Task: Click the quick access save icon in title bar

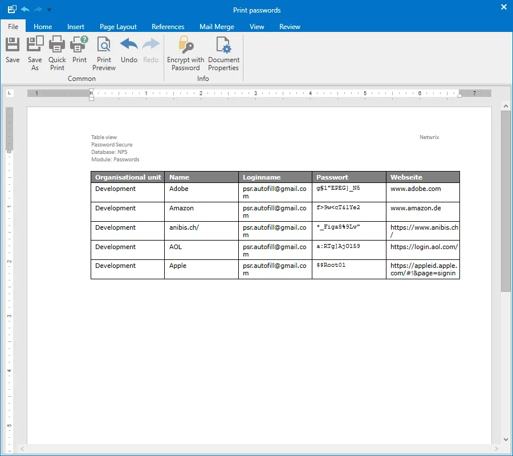Action: click(x=12, y=10)
